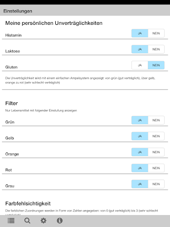Viewport: 170px width, 227px height.
Task: Open the food list icon in bottom bar
Action: tap(11, 221)
